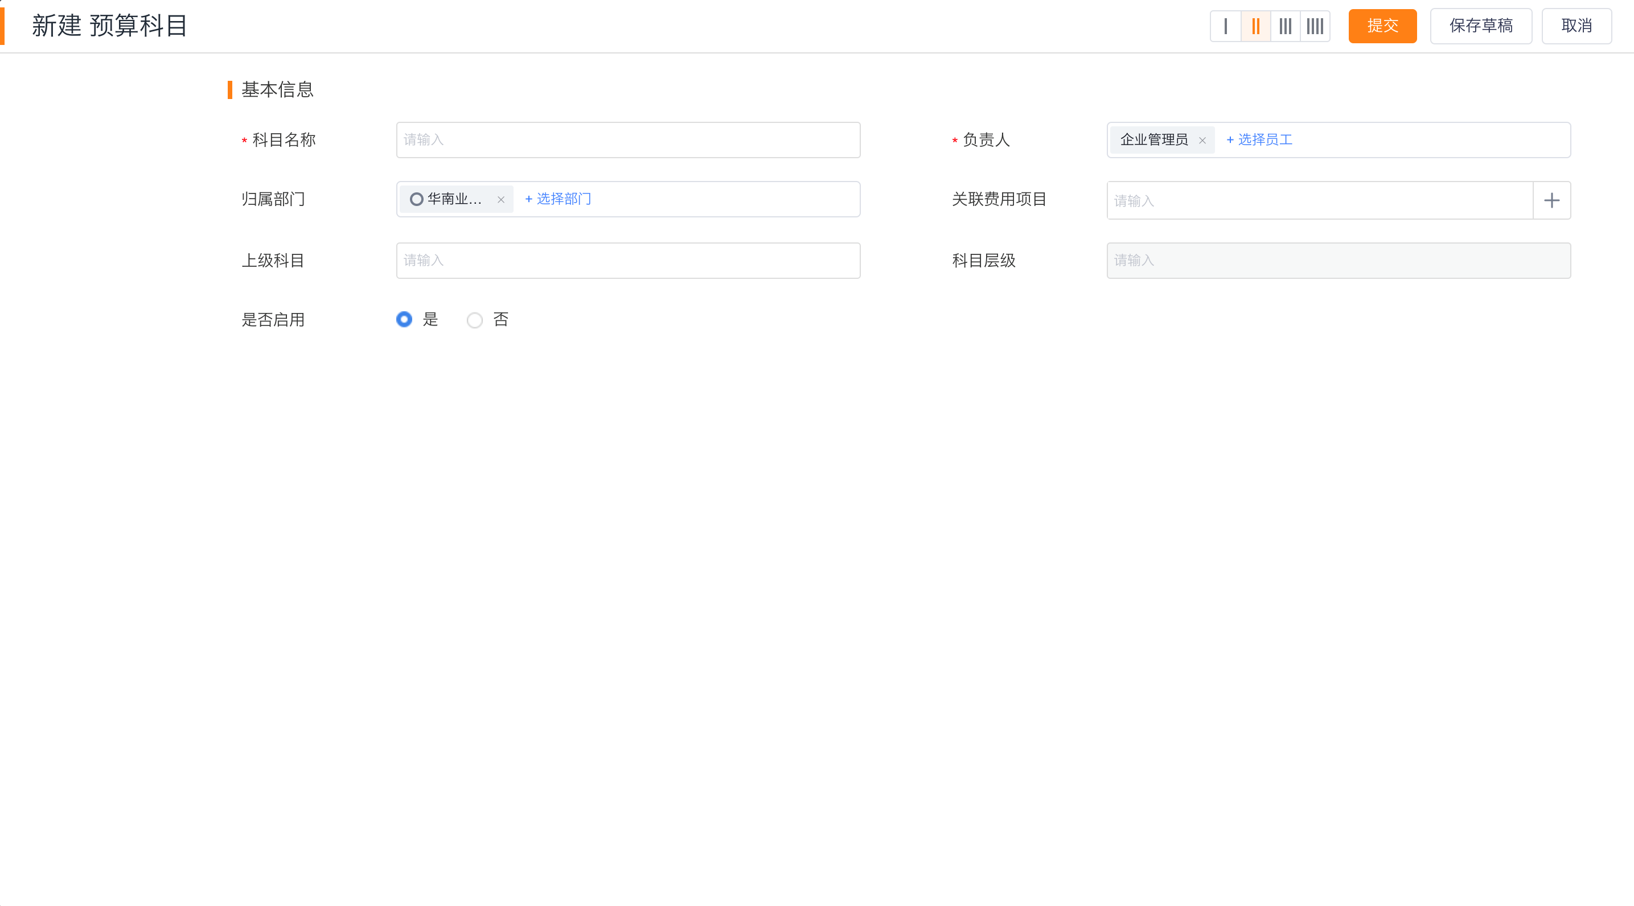The width and height of the screenshot is (1634, 906).
Task: Switch to single-column layout icon
Action: [1225, 26]
